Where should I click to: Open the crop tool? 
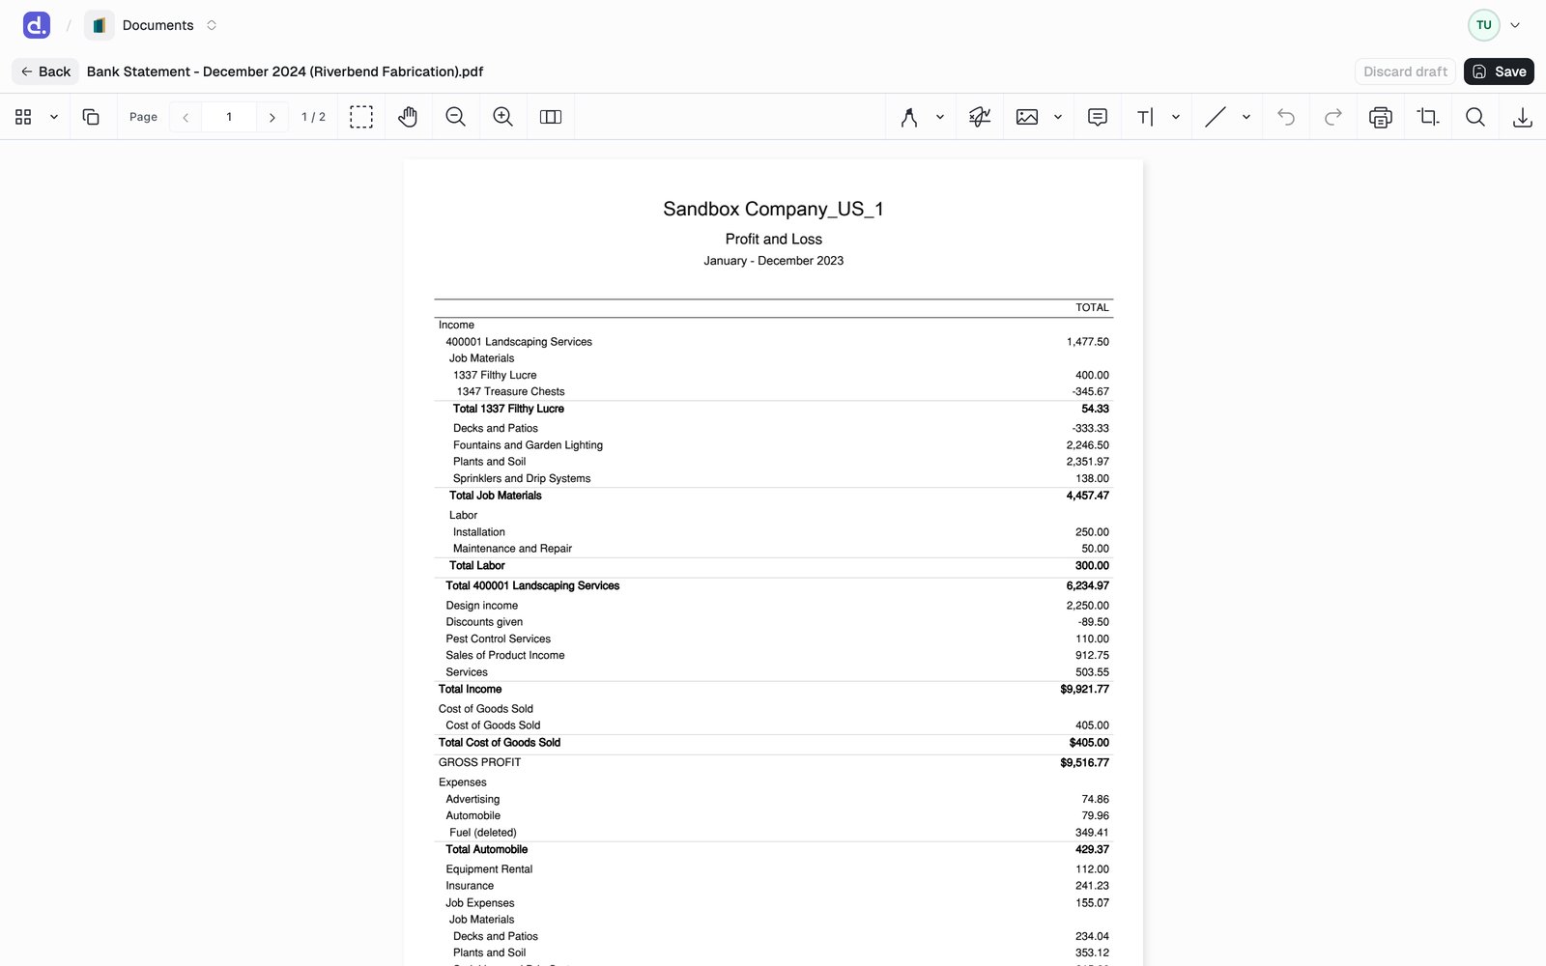tap(1428, 117)
